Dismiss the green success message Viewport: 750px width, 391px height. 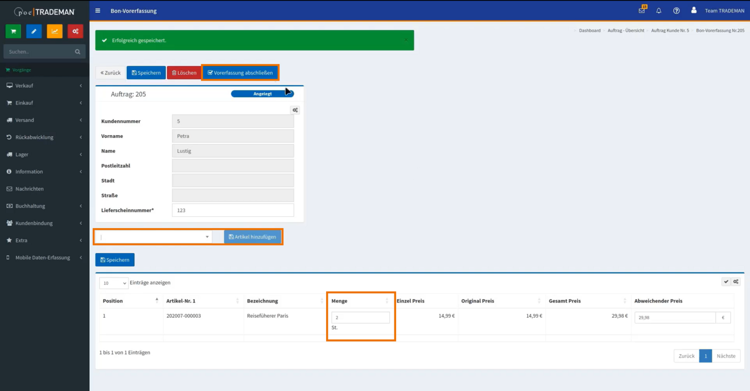pos(406,40)
